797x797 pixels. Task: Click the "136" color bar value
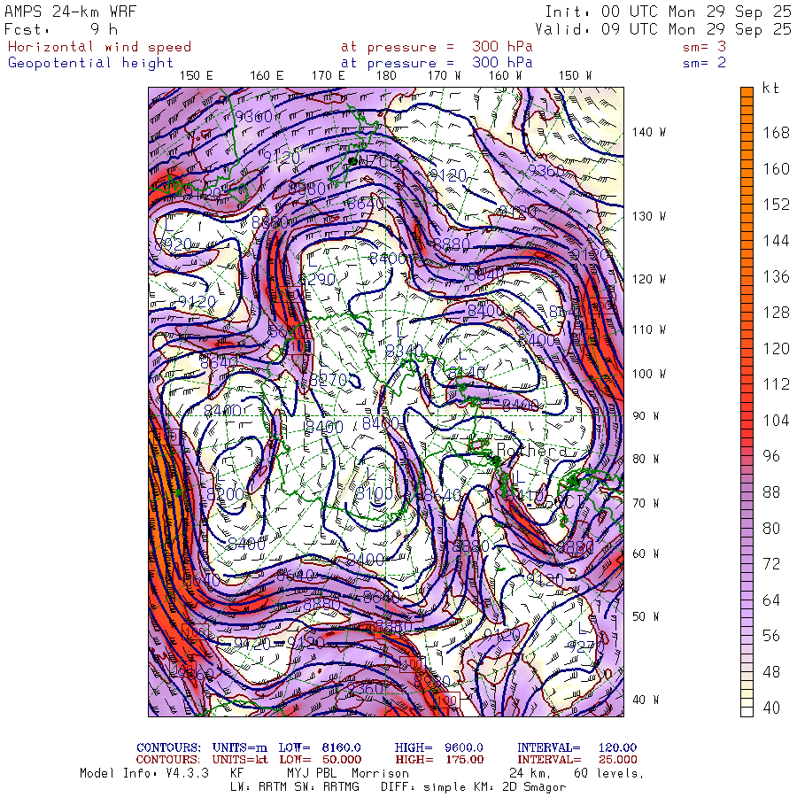776,277
